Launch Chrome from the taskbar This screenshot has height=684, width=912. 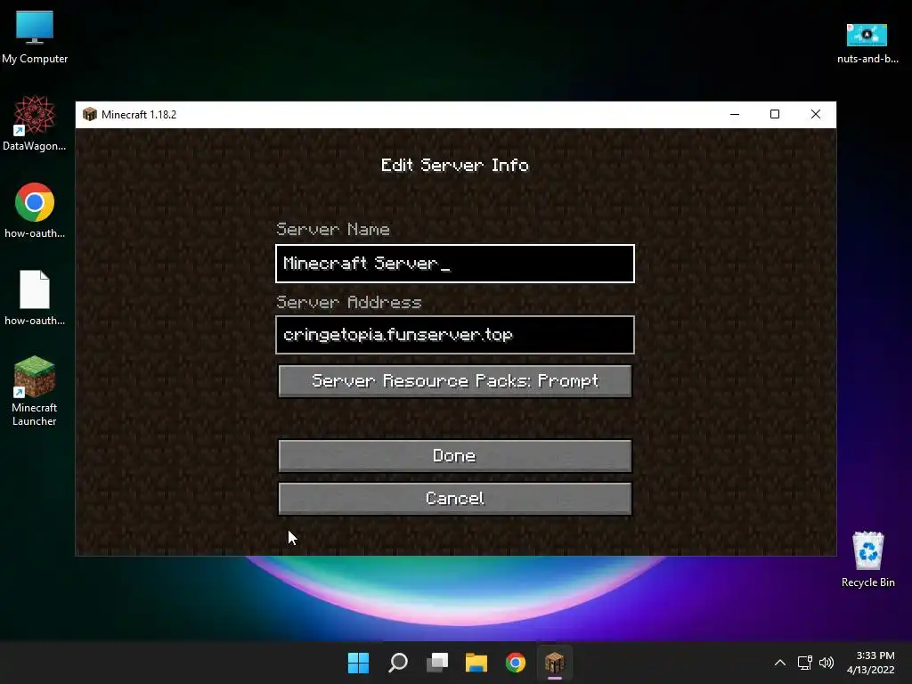point(516,663)
